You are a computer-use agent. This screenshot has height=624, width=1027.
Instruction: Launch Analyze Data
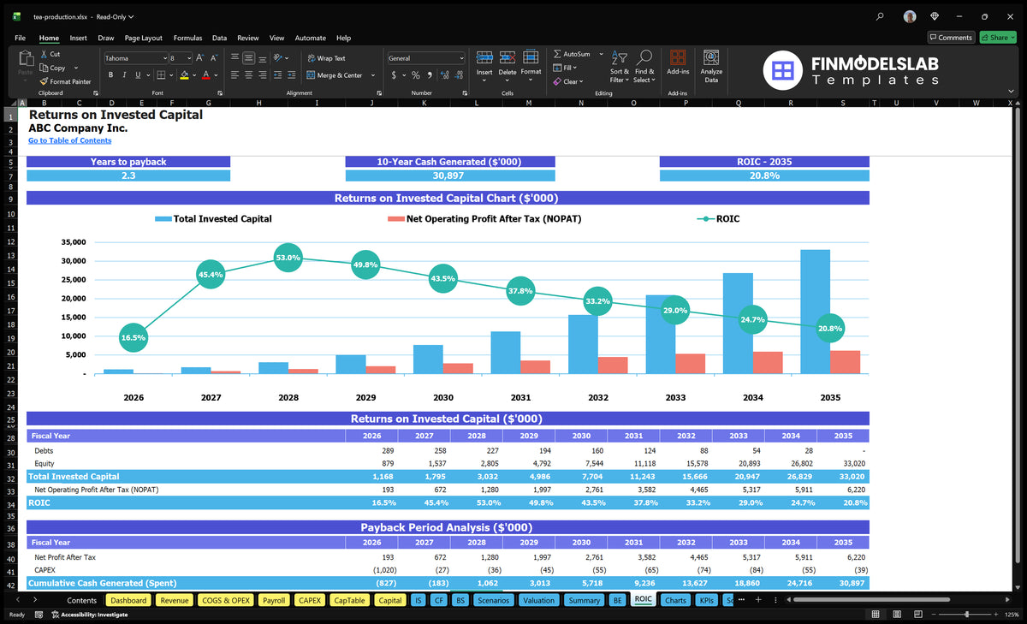[711, 66]
